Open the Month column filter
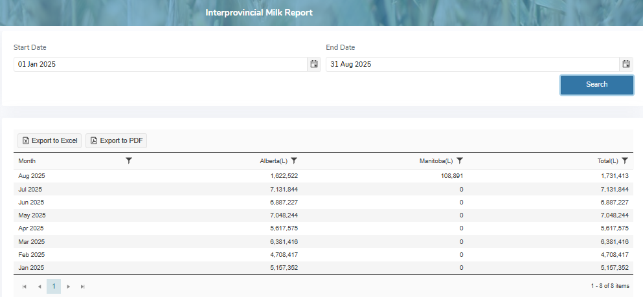 point(129,160)
